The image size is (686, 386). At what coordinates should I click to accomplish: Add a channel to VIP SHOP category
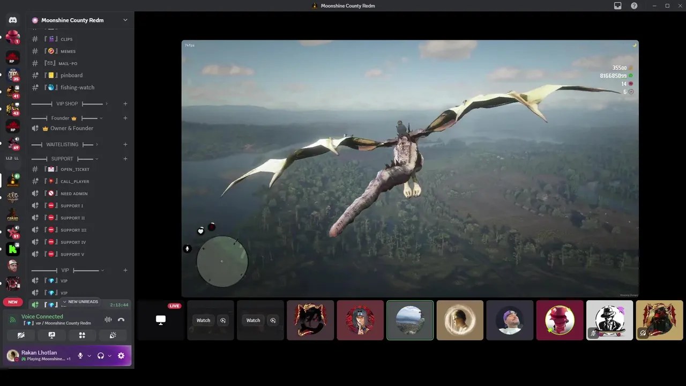click(125, 103)
